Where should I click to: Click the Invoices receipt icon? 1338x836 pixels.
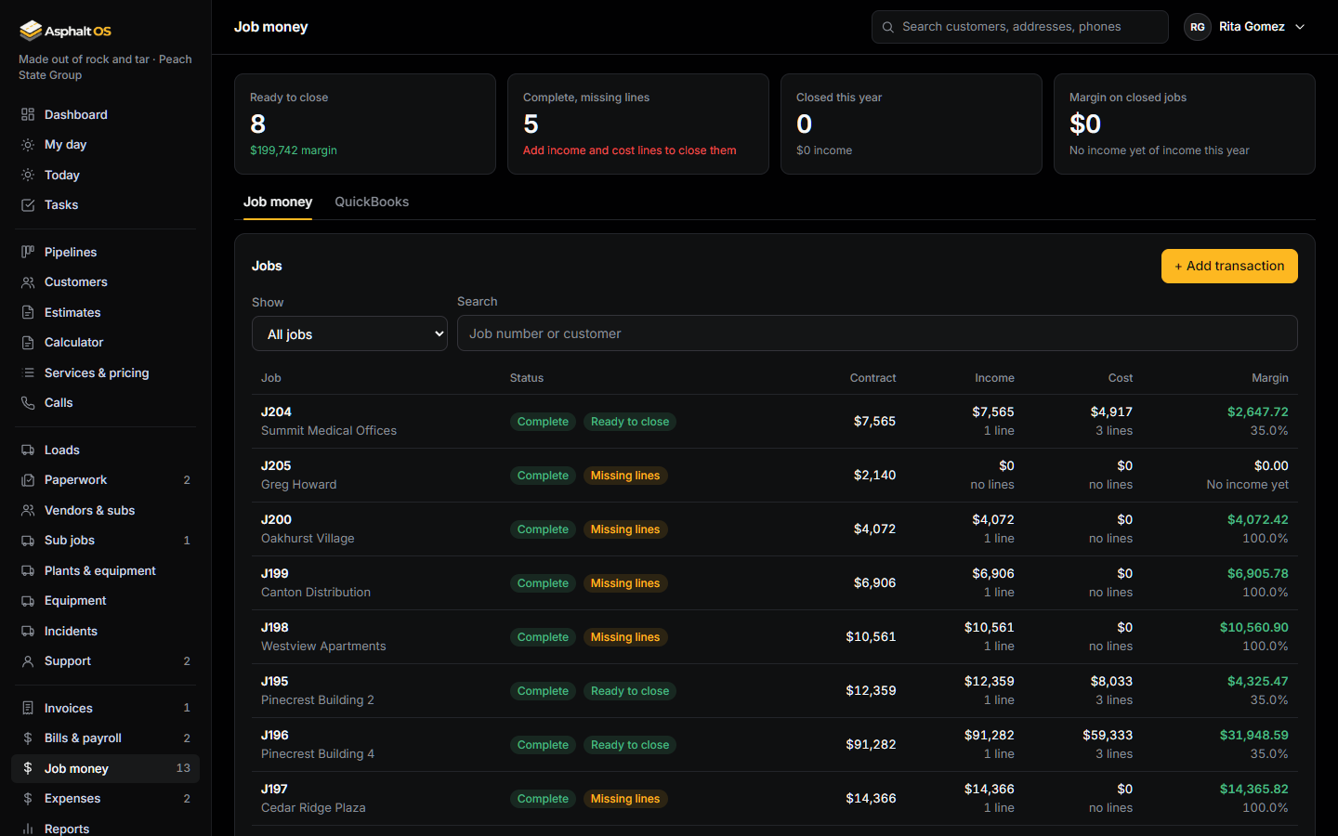click(28, 708)
